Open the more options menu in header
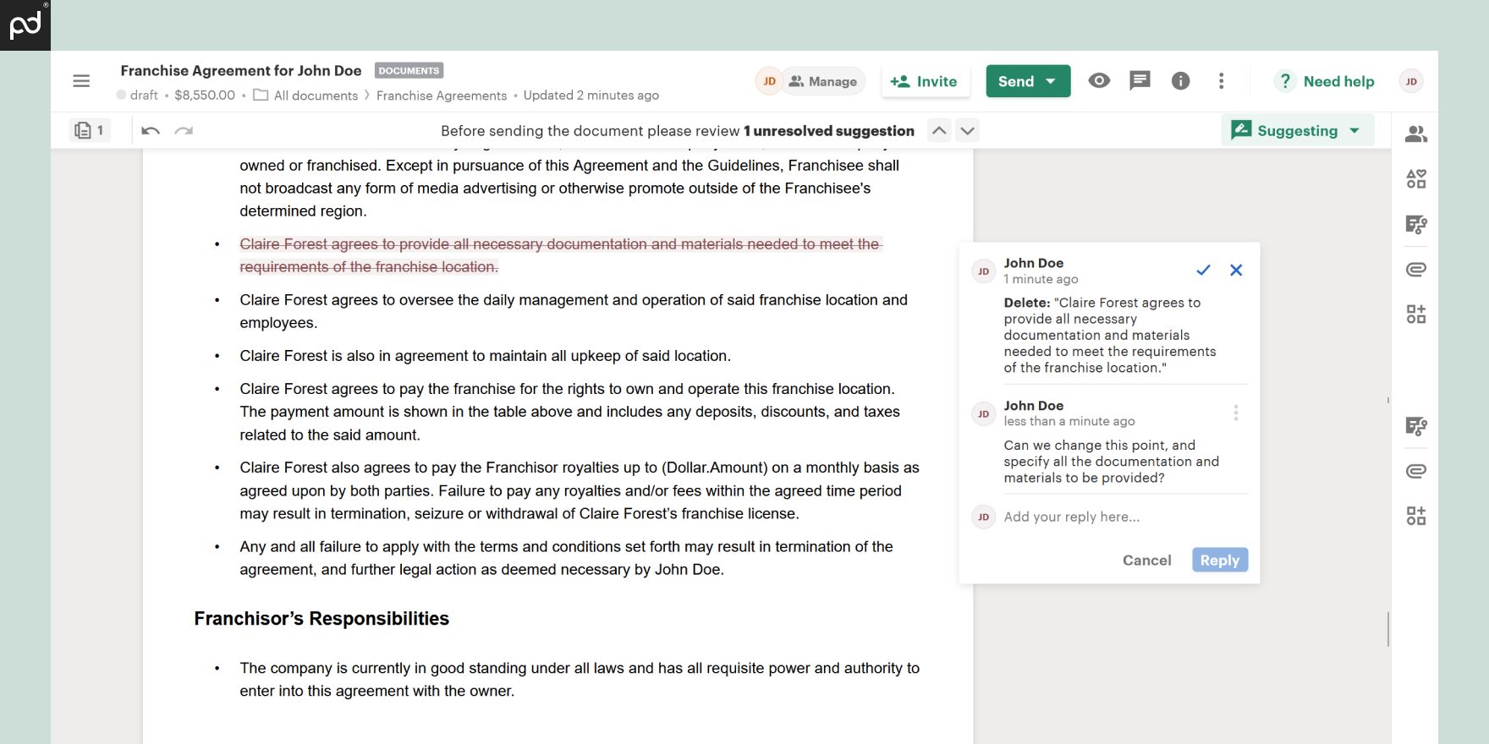This screenshot has height=744, width=1489. point(1221,80)
